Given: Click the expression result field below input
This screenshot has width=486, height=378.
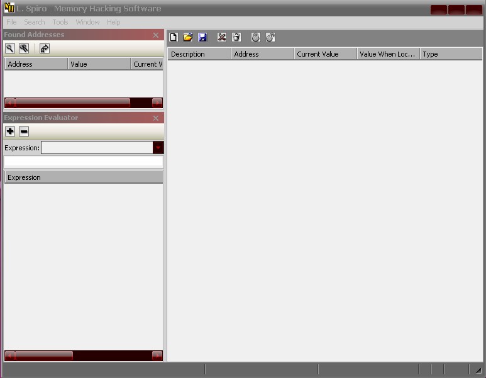Looking at the screenshot, I should tap(84, 162).
